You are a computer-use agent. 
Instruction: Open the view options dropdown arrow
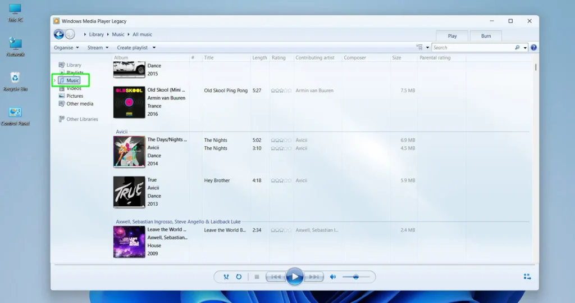[x=427, y=47]
